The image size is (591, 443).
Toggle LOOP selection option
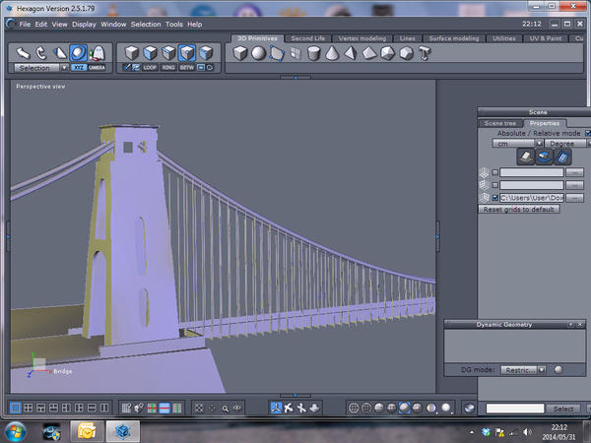coord(150,68)
